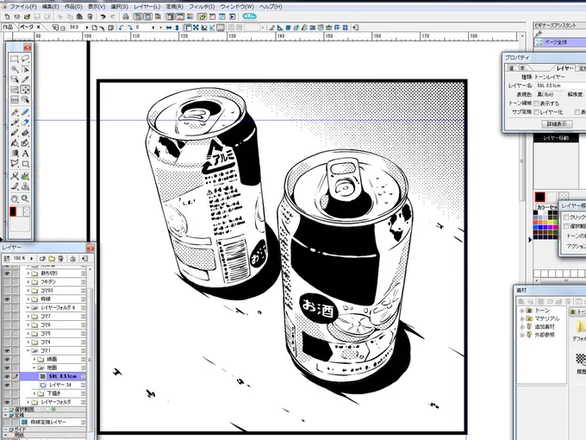Open layer opacity 100% dropdown arrow

tap(32, 259)
